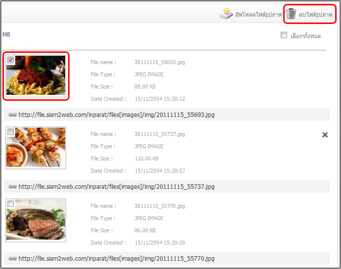The height and width of the screenshot is (269, 341).
Task: Click the ลบไฟล์รูปภาพ delete text button
Action: (x=316, y=15)
